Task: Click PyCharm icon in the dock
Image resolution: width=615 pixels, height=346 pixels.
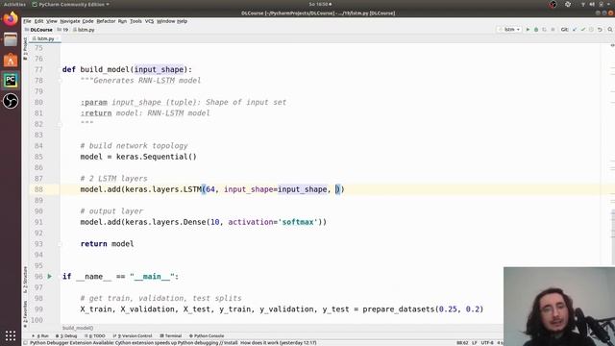Action: [x=11, y=81]
